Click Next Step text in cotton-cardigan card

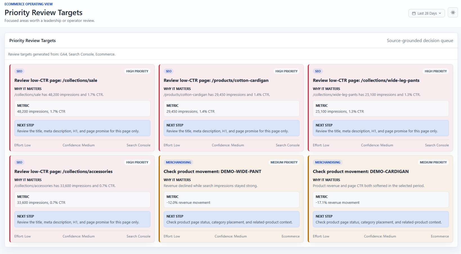click(228, 131)
